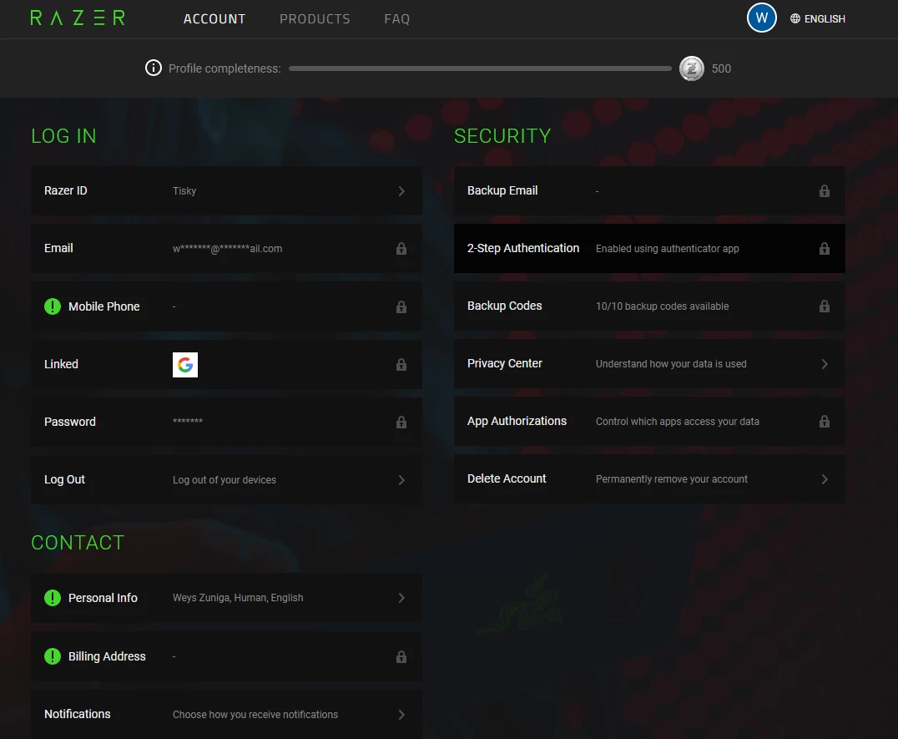Screen dimensions: 898x739
Task: Click 'Control which apps access your data'
Action: [678, 422]
